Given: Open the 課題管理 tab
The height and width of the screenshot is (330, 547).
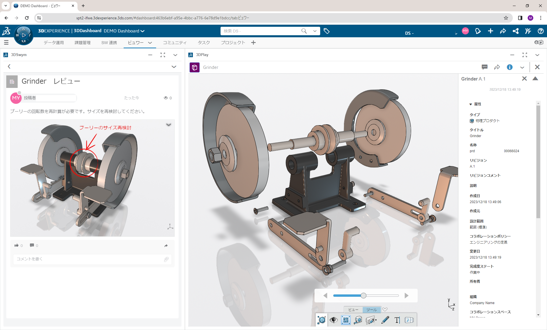Looking at the screenshot, I should click(x=83, y=43).
